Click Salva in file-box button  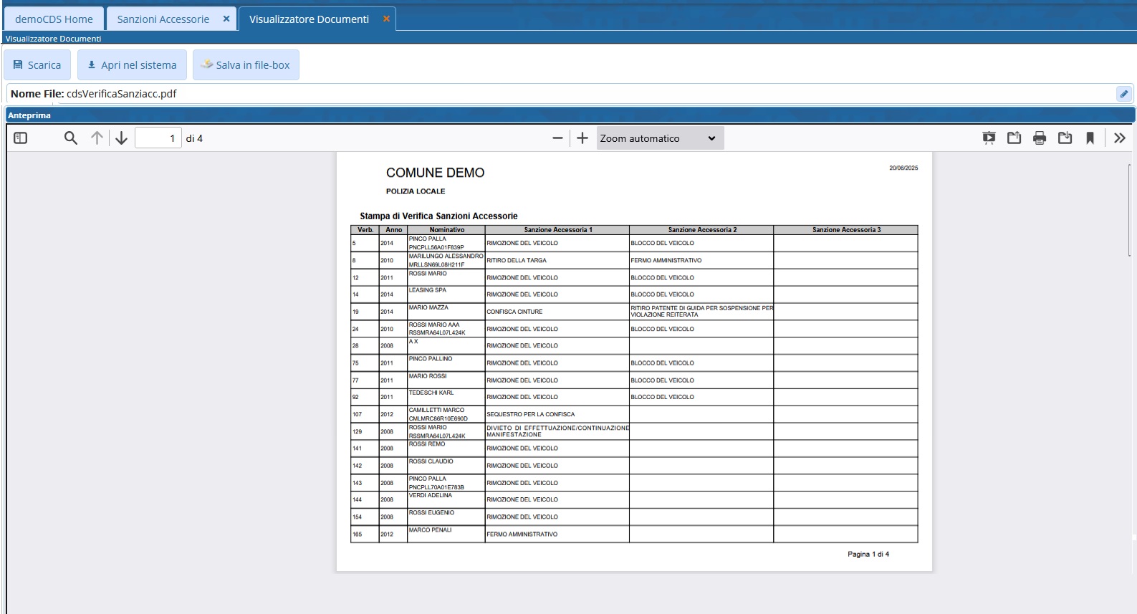point(246,64)
